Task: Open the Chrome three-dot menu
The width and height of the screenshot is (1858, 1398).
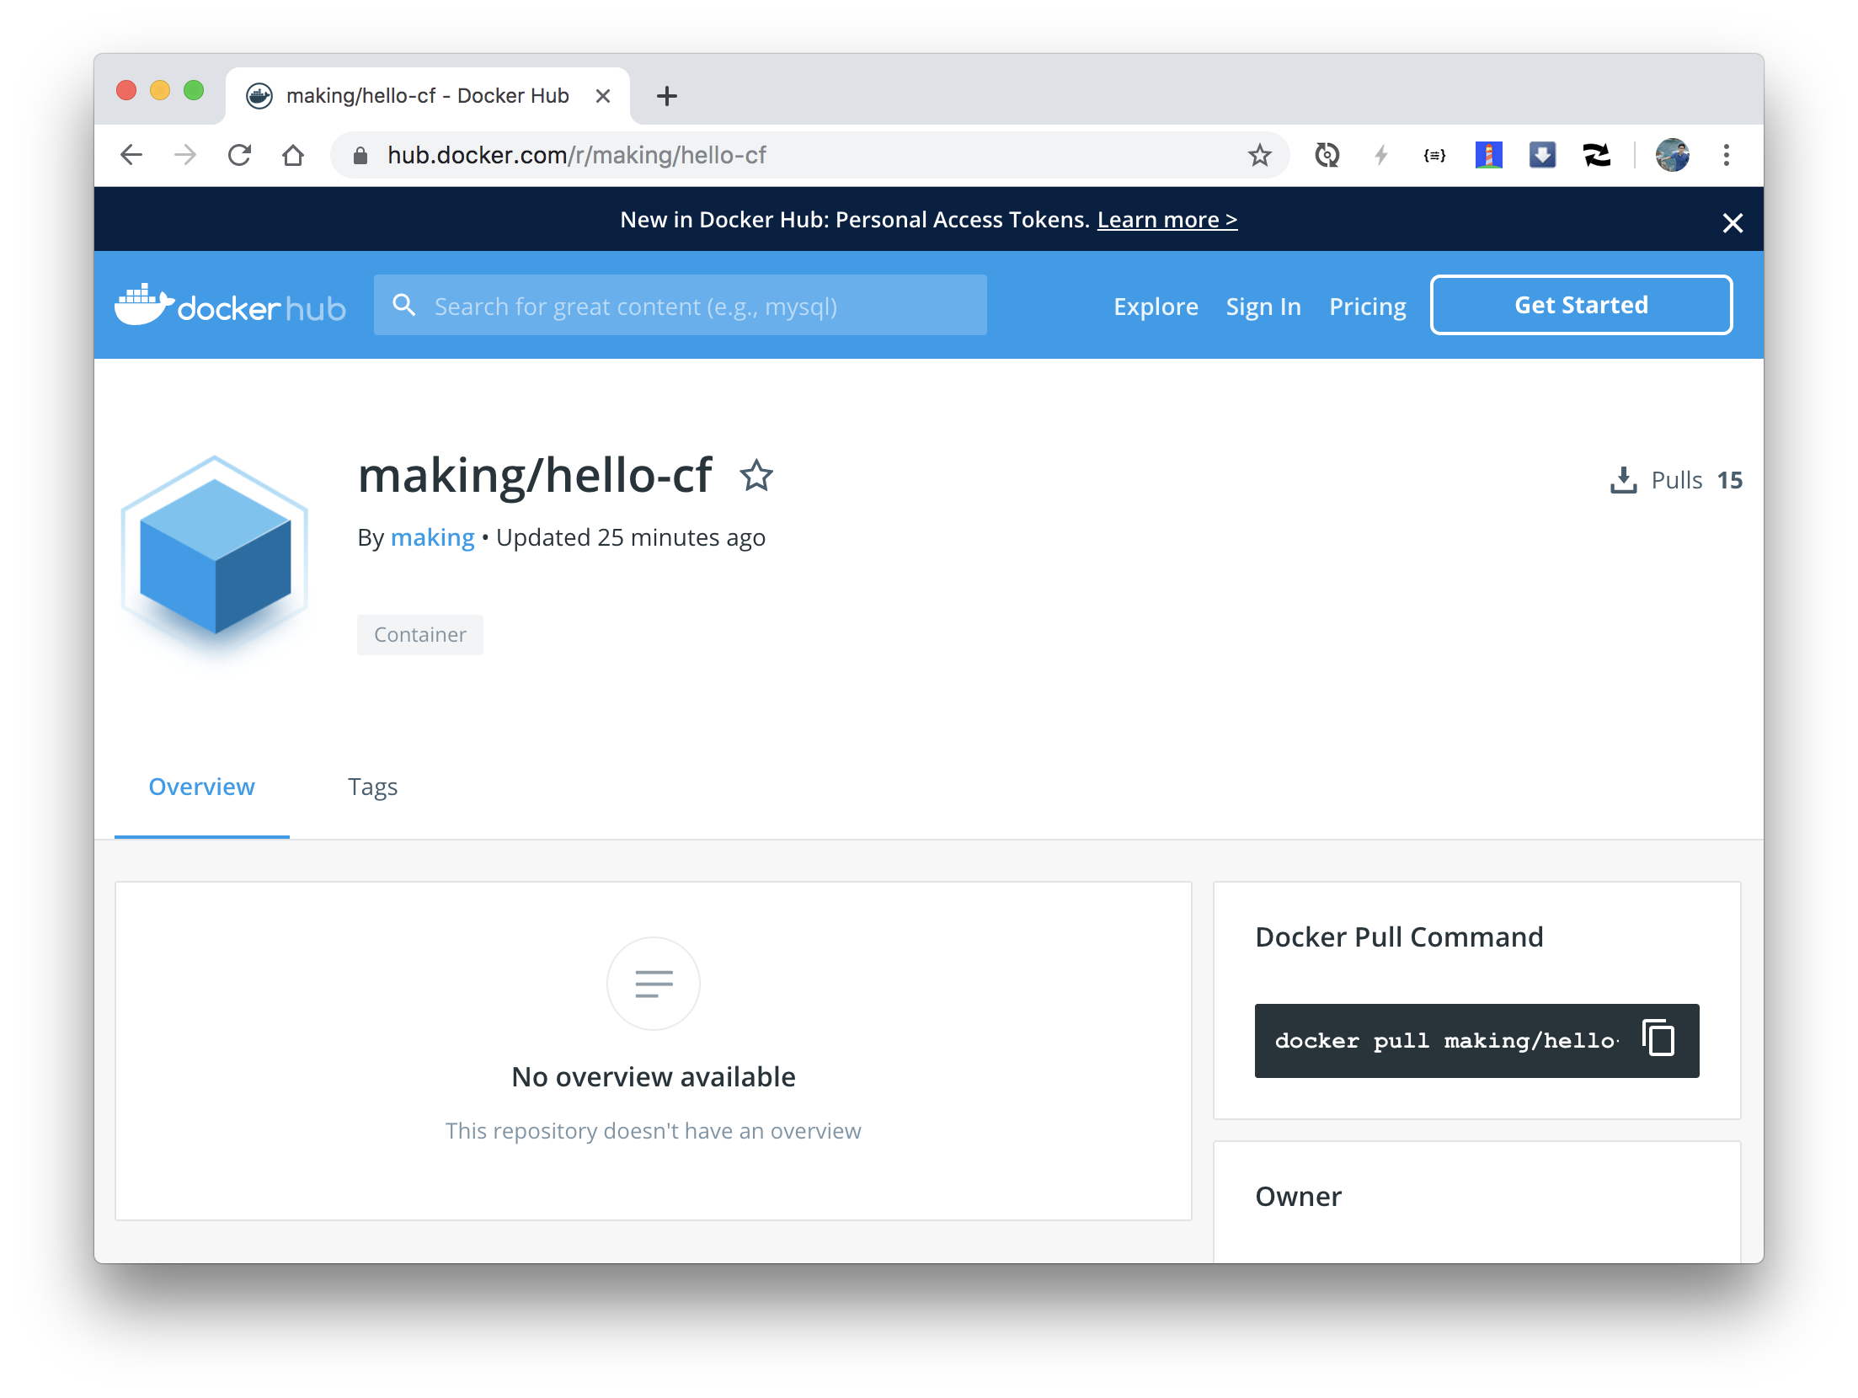Action: tap(1727, 155)
